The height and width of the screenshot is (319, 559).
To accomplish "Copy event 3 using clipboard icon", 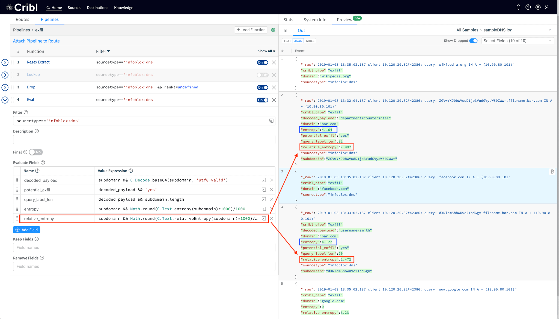I will click(552, 171).
